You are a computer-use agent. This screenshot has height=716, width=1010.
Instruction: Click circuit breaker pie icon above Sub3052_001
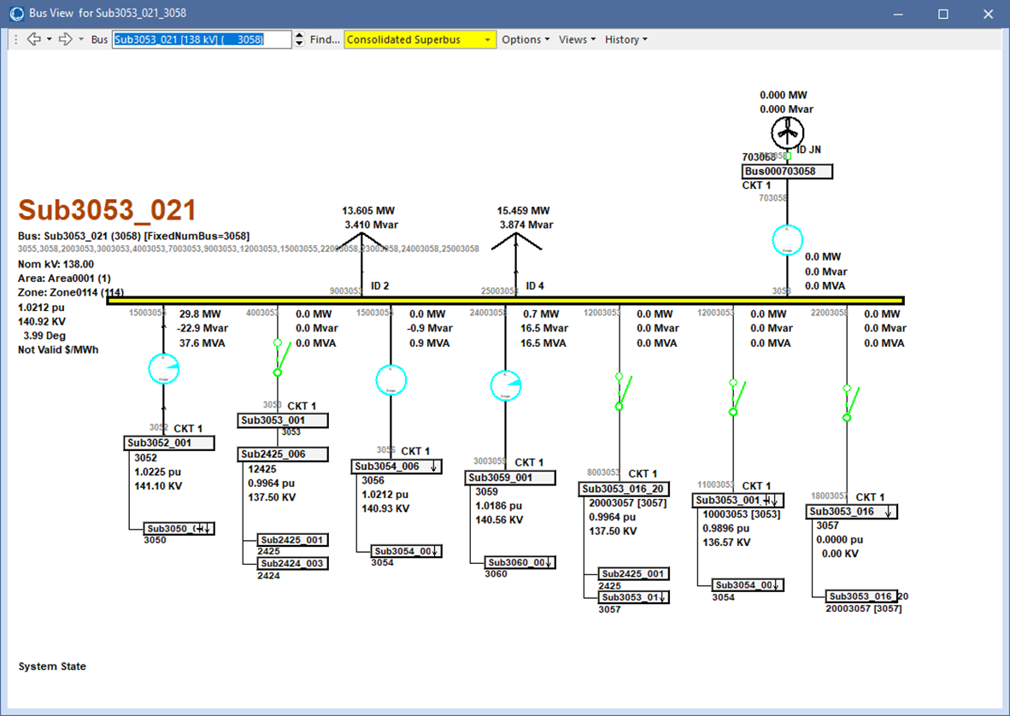(x=163, y=368)
